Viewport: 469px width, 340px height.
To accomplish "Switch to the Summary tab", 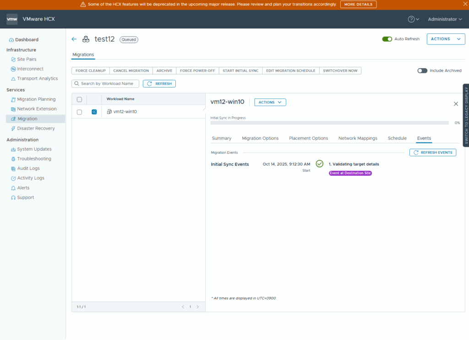I will 221,138.
